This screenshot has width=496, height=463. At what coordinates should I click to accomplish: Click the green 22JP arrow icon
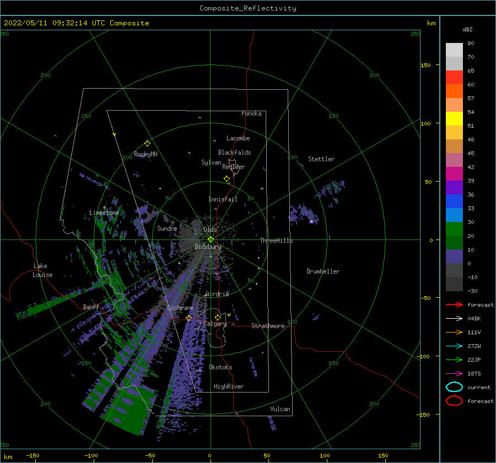454,359
